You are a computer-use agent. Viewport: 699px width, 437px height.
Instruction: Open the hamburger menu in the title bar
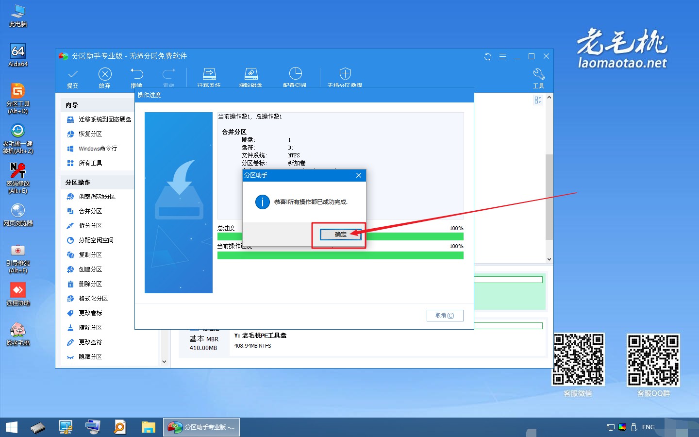pyautogui.click(x=502, y=57)
